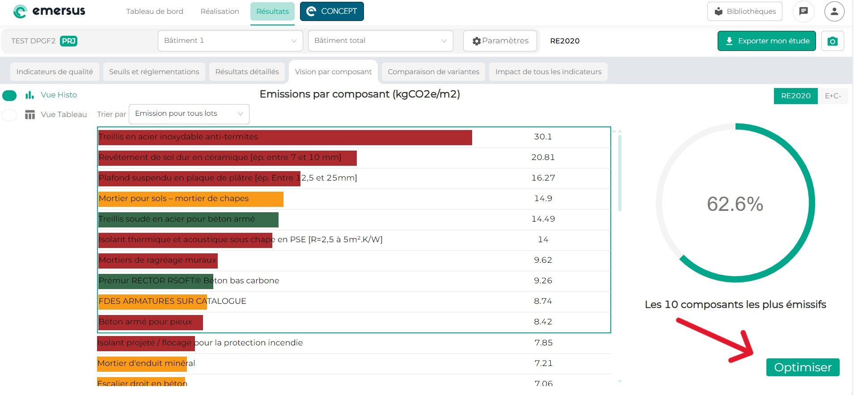Click the Mortiers de ragréage muraux bar

[x=158, y=261]
